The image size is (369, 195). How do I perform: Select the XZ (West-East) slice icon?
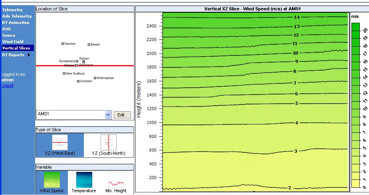tap(60, 142)
